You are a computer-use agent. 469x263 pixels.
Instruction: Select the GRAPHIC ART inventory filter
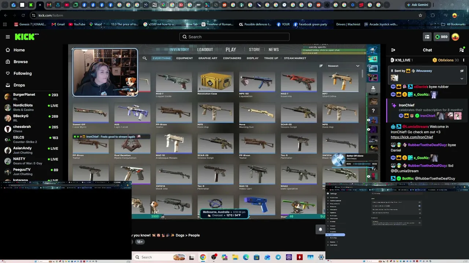[x=208, y=58]
